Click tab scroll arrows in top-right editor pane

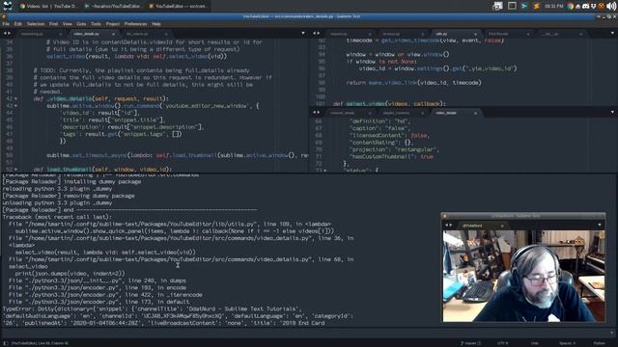pyautogui.click(x=316, y=34)
